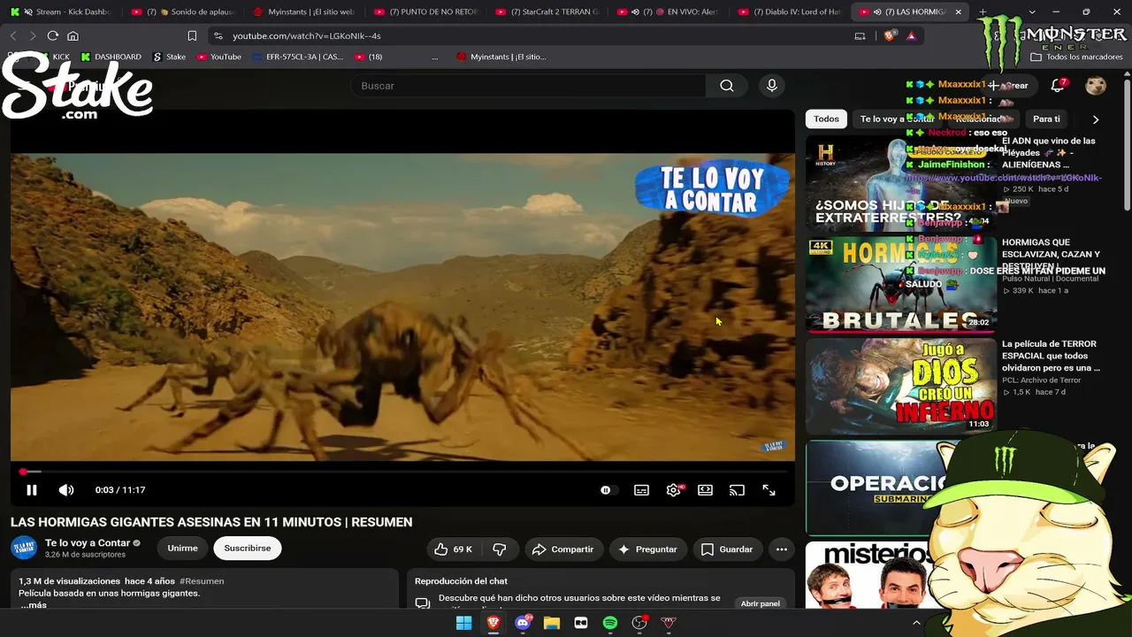1132x637 pixels.
Task: Open more actions menu below the video
Action: 782,549
